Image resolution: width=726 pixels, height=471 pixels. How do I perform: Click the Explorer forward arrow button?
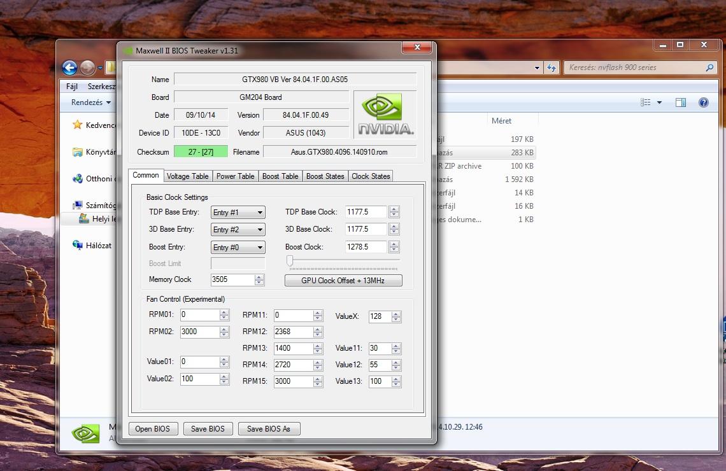tap(87, 68)
